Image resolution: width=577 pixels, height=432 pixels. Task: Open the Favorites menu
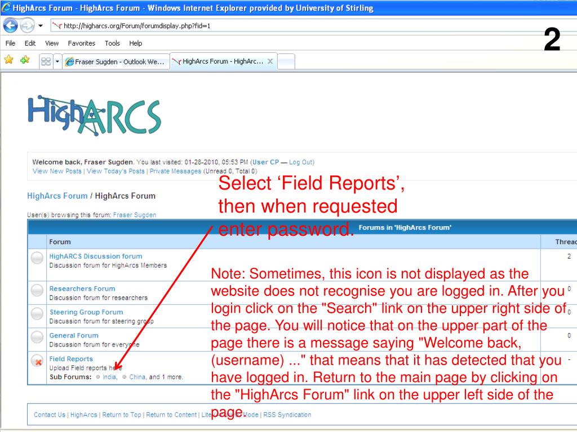tap(81, 43)
